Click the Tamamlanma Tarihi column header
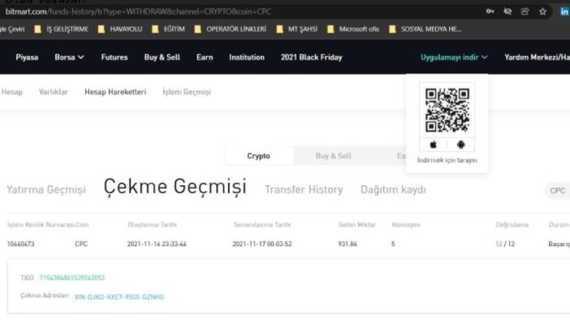The width and height of the screenshot is (570, 321). click(261, 224)
